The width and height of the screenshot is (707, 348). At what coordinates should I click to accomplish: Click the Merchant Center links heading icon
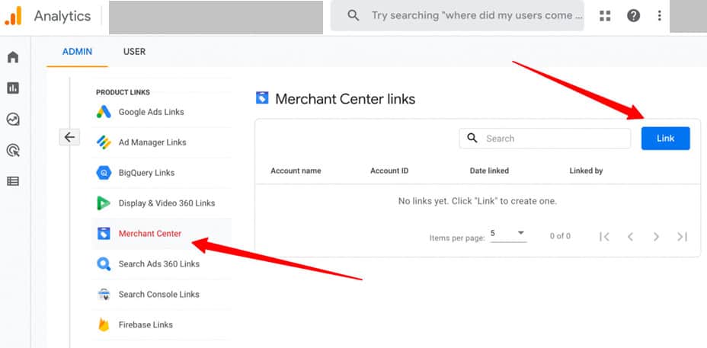pos(262,97)
